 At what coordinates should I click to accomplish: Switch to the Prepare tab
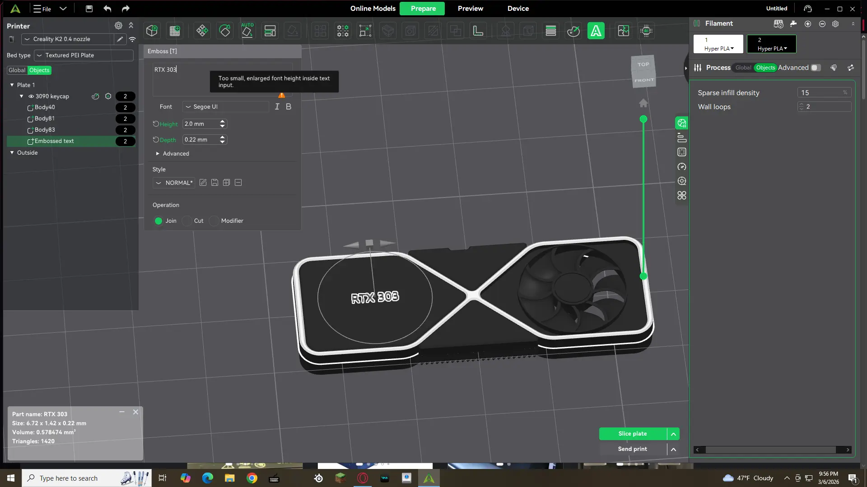(x=423, y=9)
